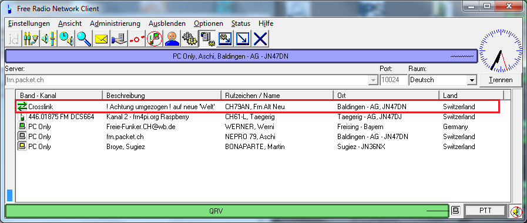Image resolution: width=527 pixels, height=223 pixels.
Task: Sort by 'Beschreibung' column header
Action: pyautogui.click(x=162, y=96)
